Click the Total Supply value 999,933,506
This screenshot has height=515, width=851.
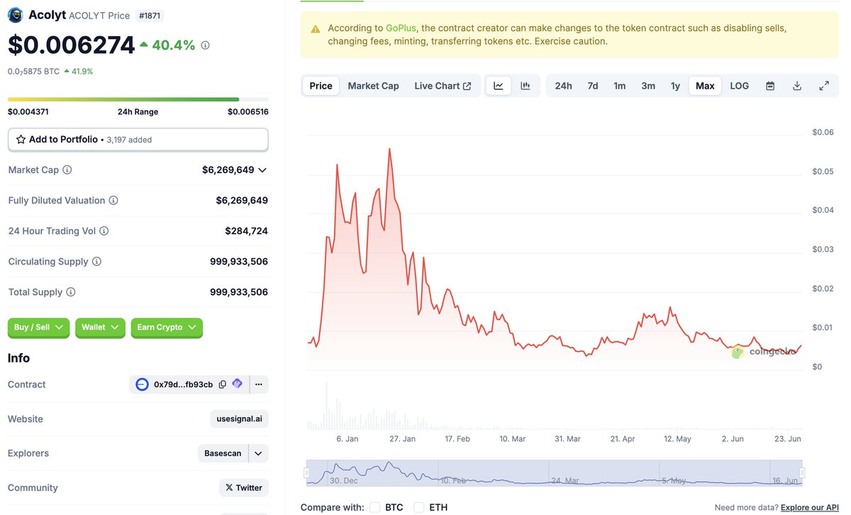[x=239, y=292]
